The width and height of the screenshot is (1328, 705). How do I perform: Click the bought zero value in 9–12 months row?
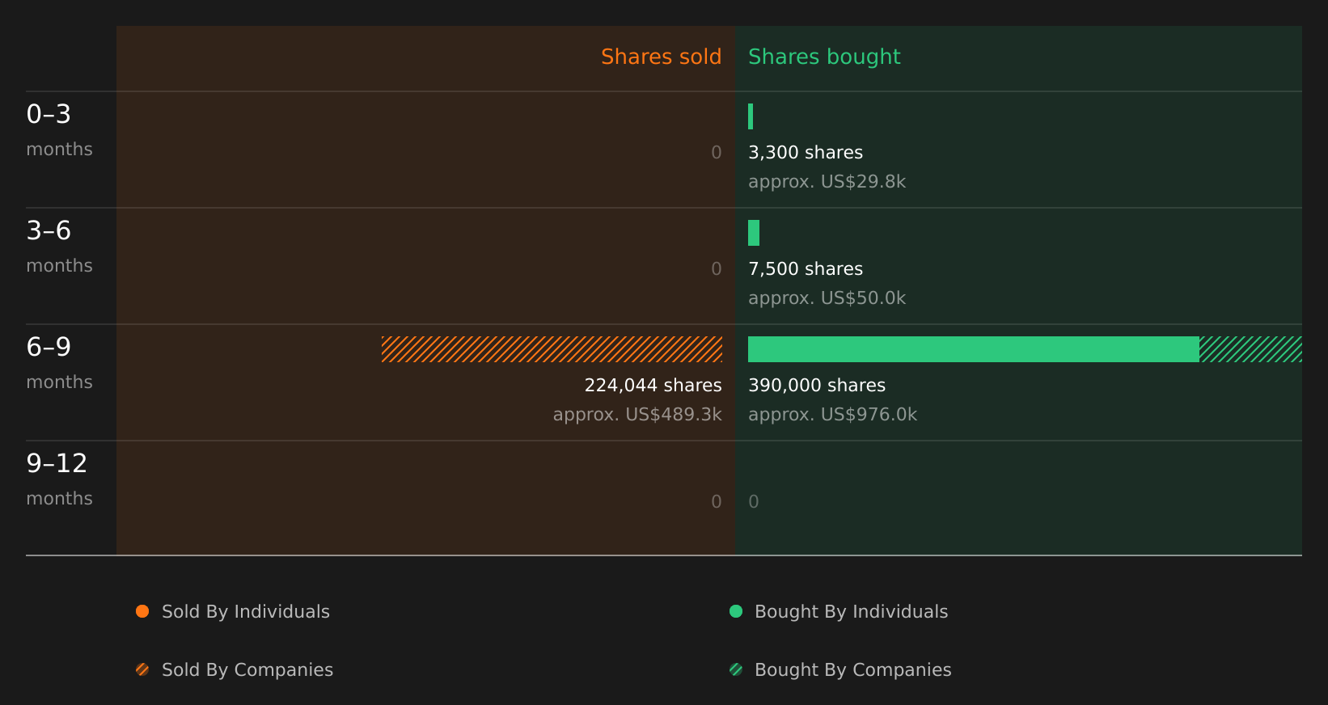click(x=754, y=501)
